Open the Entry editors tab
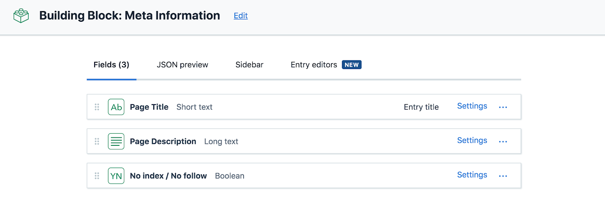The height and width of the screenshot is (221, 605). click(x=314, y=65)
